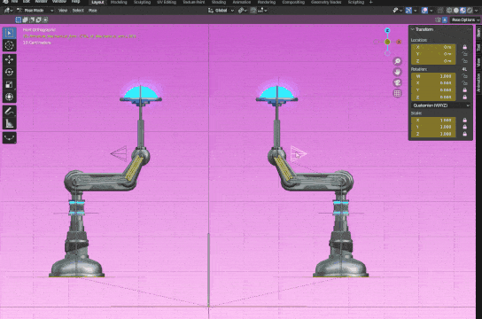Click the Rotation W value field

click(433, 76)
